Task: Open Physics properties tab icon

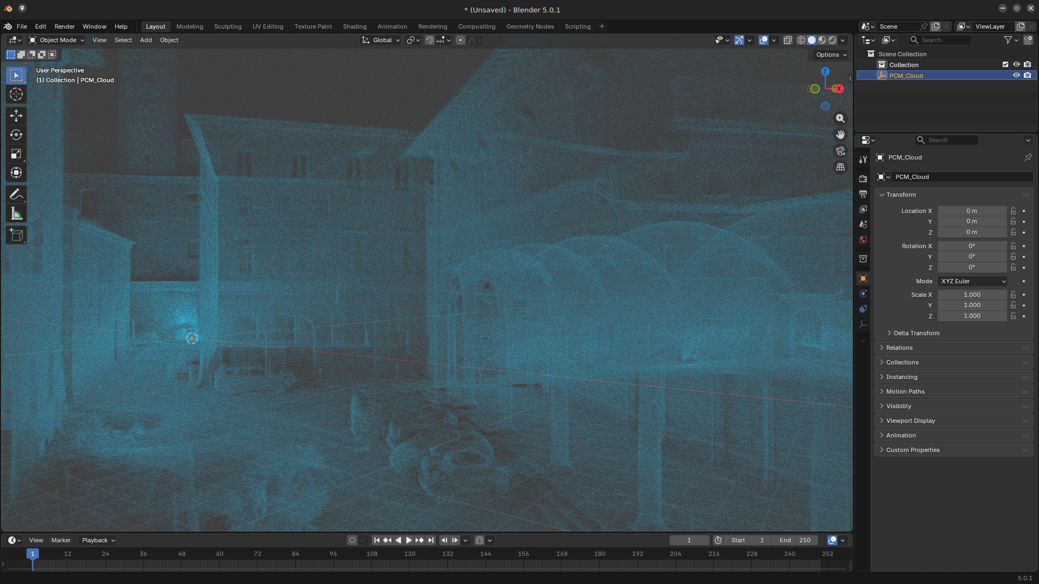Action: pyautogui.click(x=863, y=294)
